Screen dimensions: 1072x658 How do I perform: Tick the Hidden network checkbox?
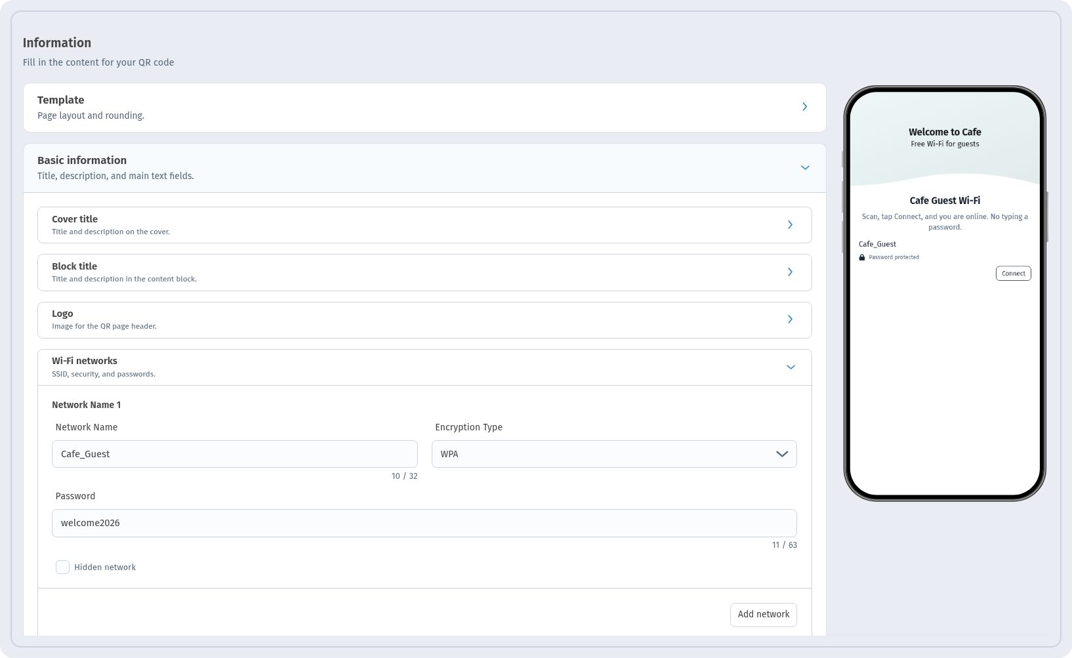click(62, 567)
